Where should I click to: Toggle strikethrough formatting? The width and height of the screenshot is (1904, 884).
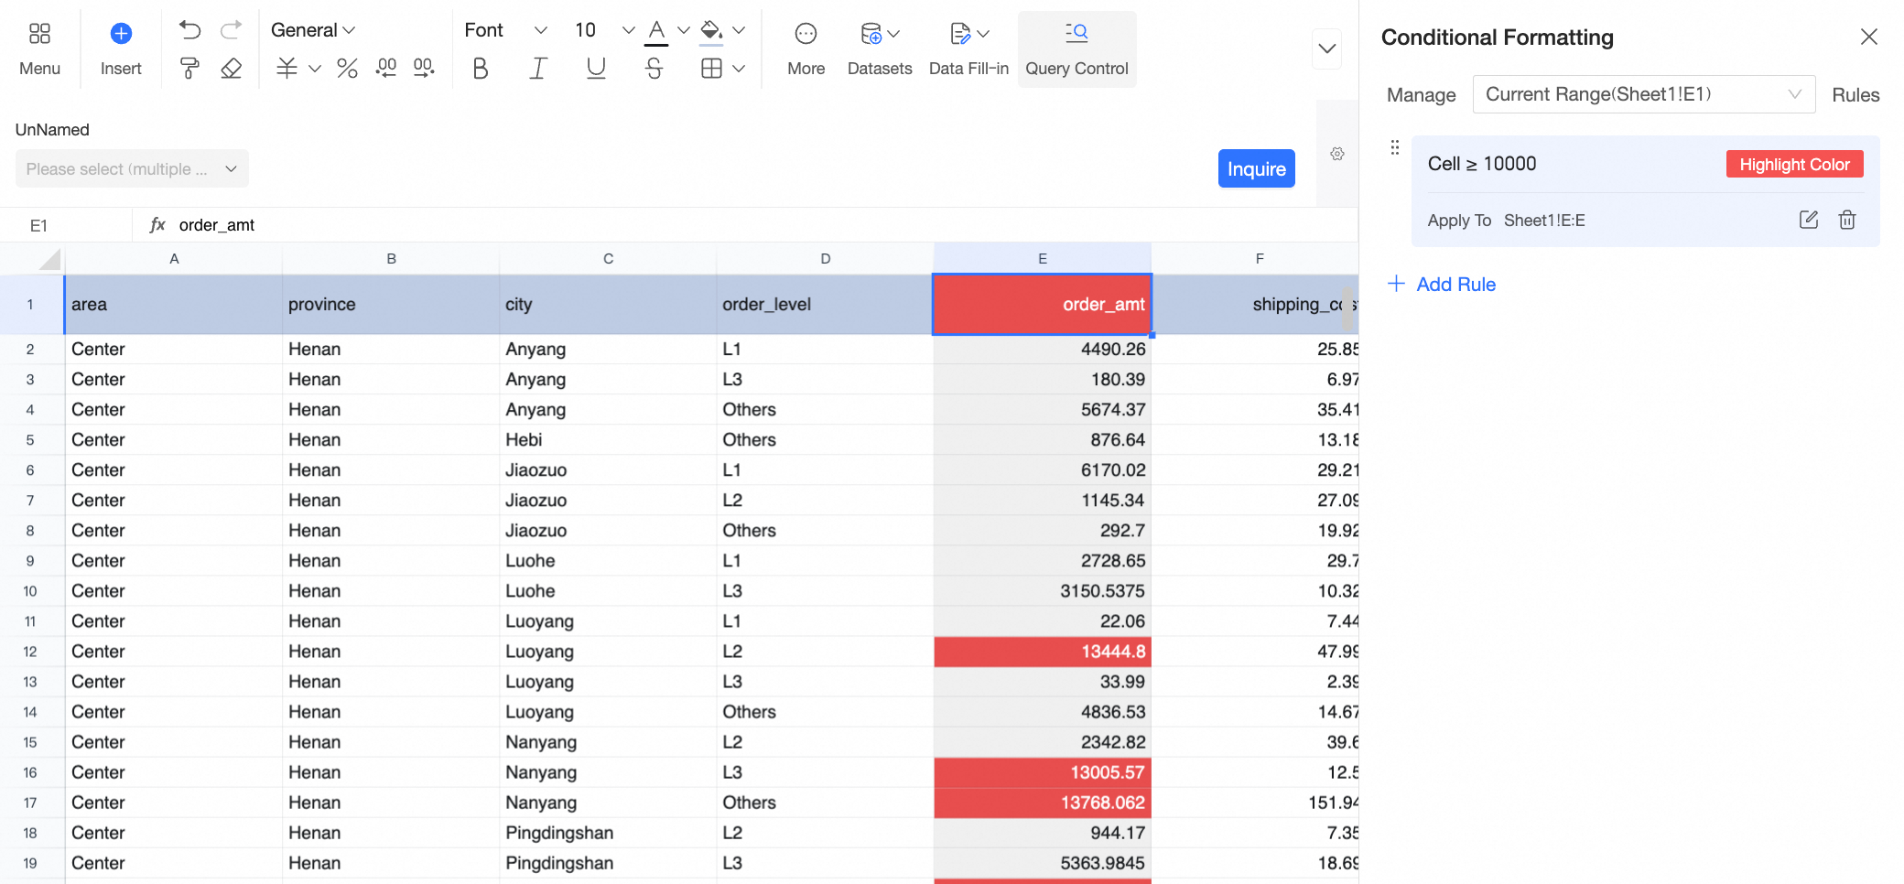654,69
